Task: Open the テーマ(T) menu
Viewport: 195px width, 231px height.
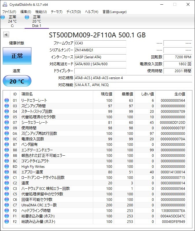Action: click(x=57, y=12)
